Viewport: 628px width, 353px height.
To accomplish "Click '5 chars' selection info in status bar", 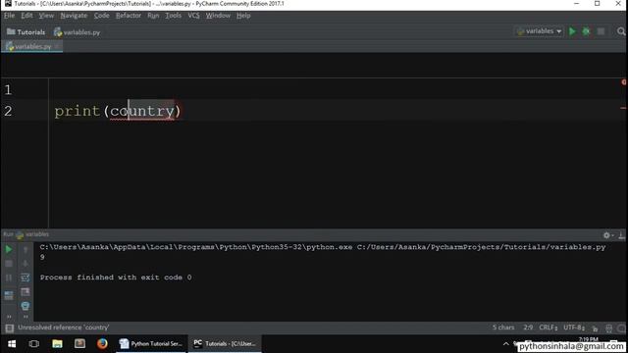I will click(x=503, y=328).
